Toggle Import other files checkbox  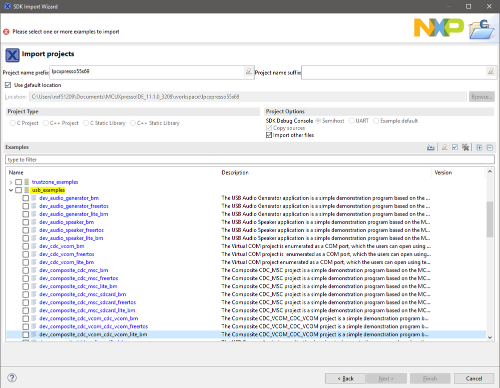pos(269,135)
